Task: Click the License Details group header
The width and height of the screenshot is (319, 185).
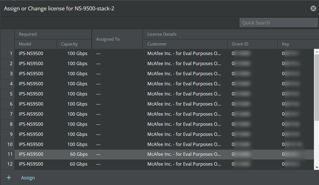Action: (231, 34)
